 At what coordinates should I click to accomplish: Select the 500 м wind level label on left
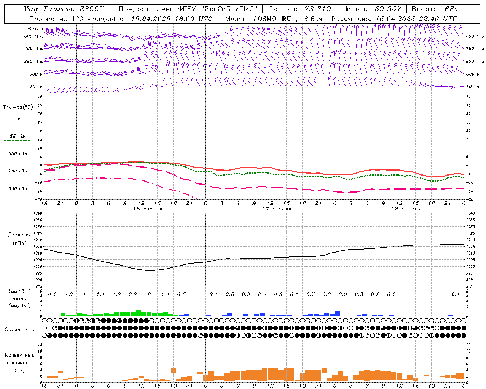pos(36,74)
